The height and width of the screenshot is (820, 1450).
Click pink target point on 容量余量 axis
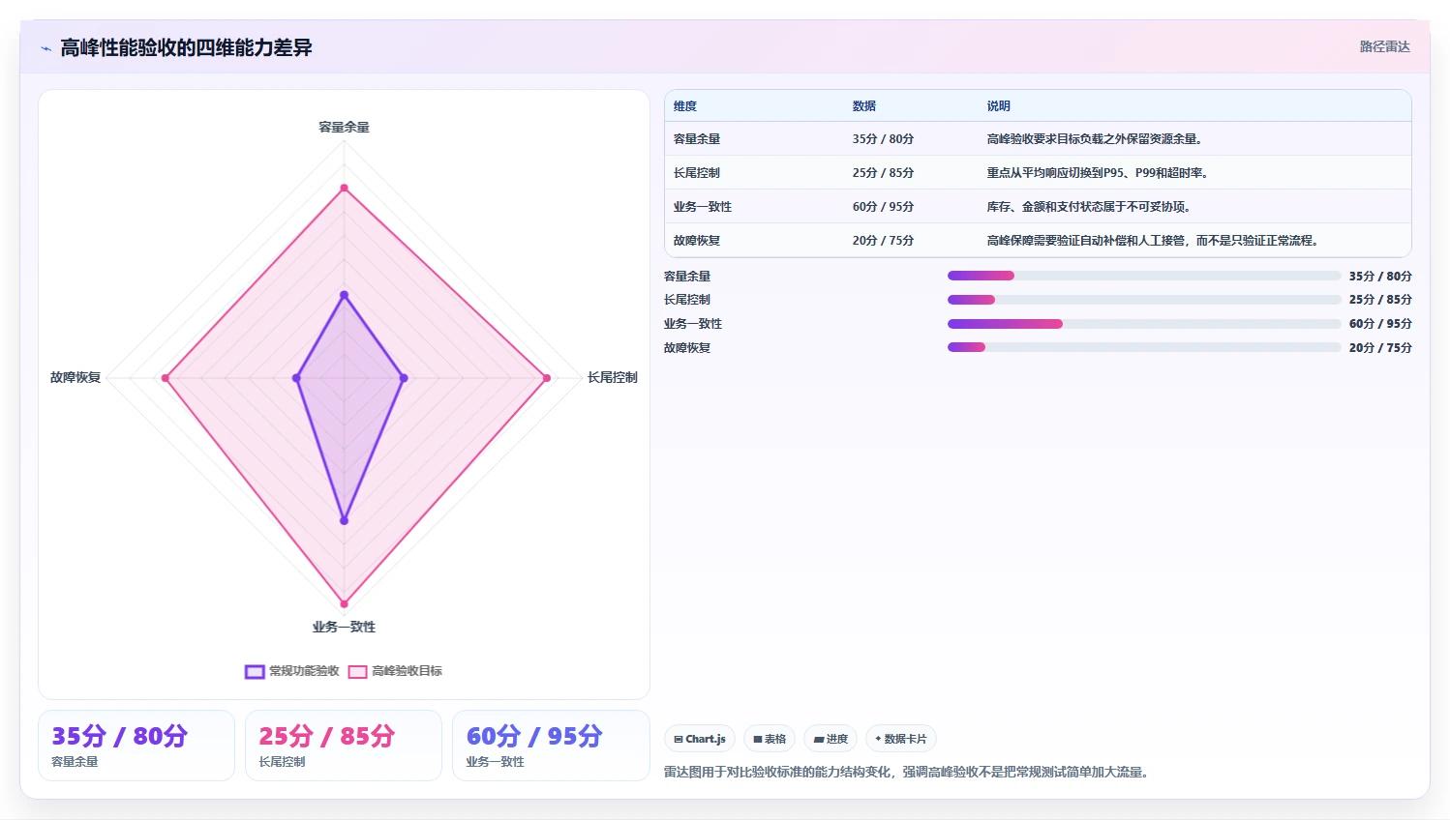(x=344, y=189)
